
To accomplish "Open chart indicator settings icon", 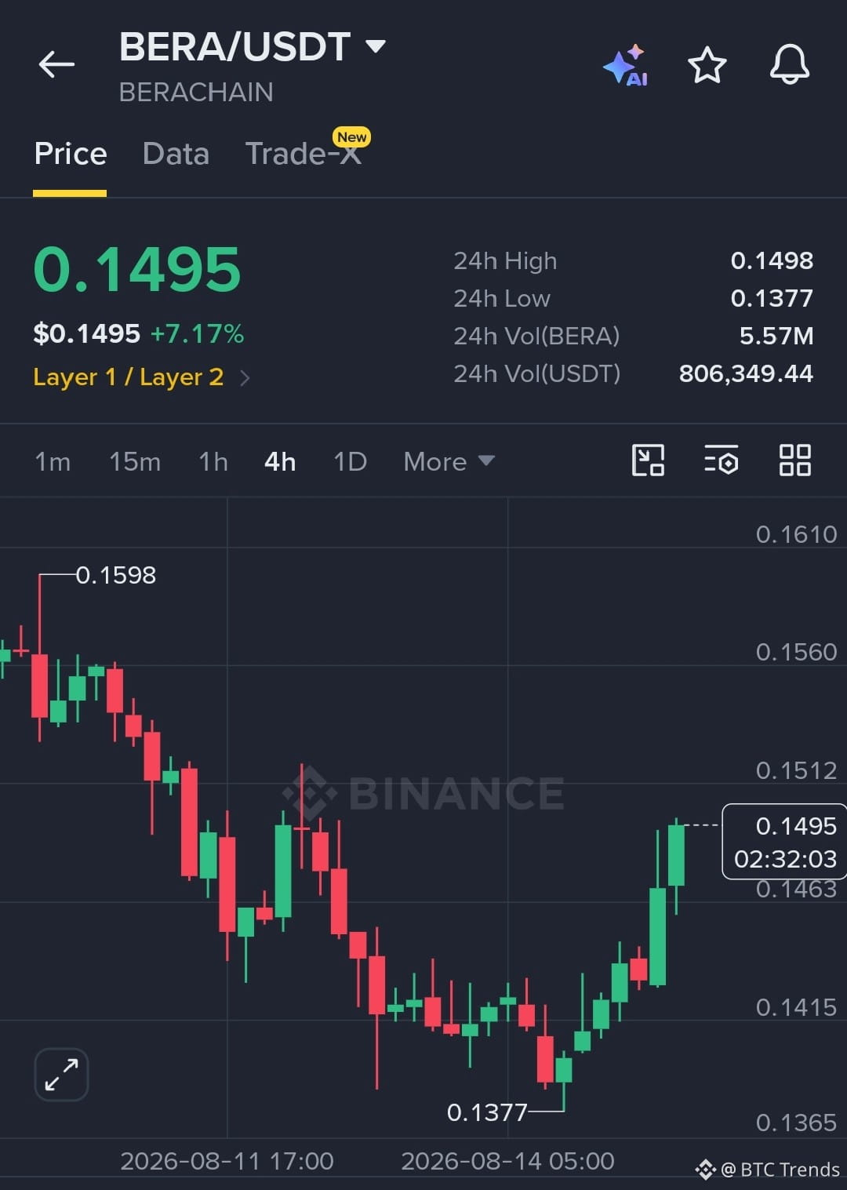I will pyautogui.click(x=722, y=460).
